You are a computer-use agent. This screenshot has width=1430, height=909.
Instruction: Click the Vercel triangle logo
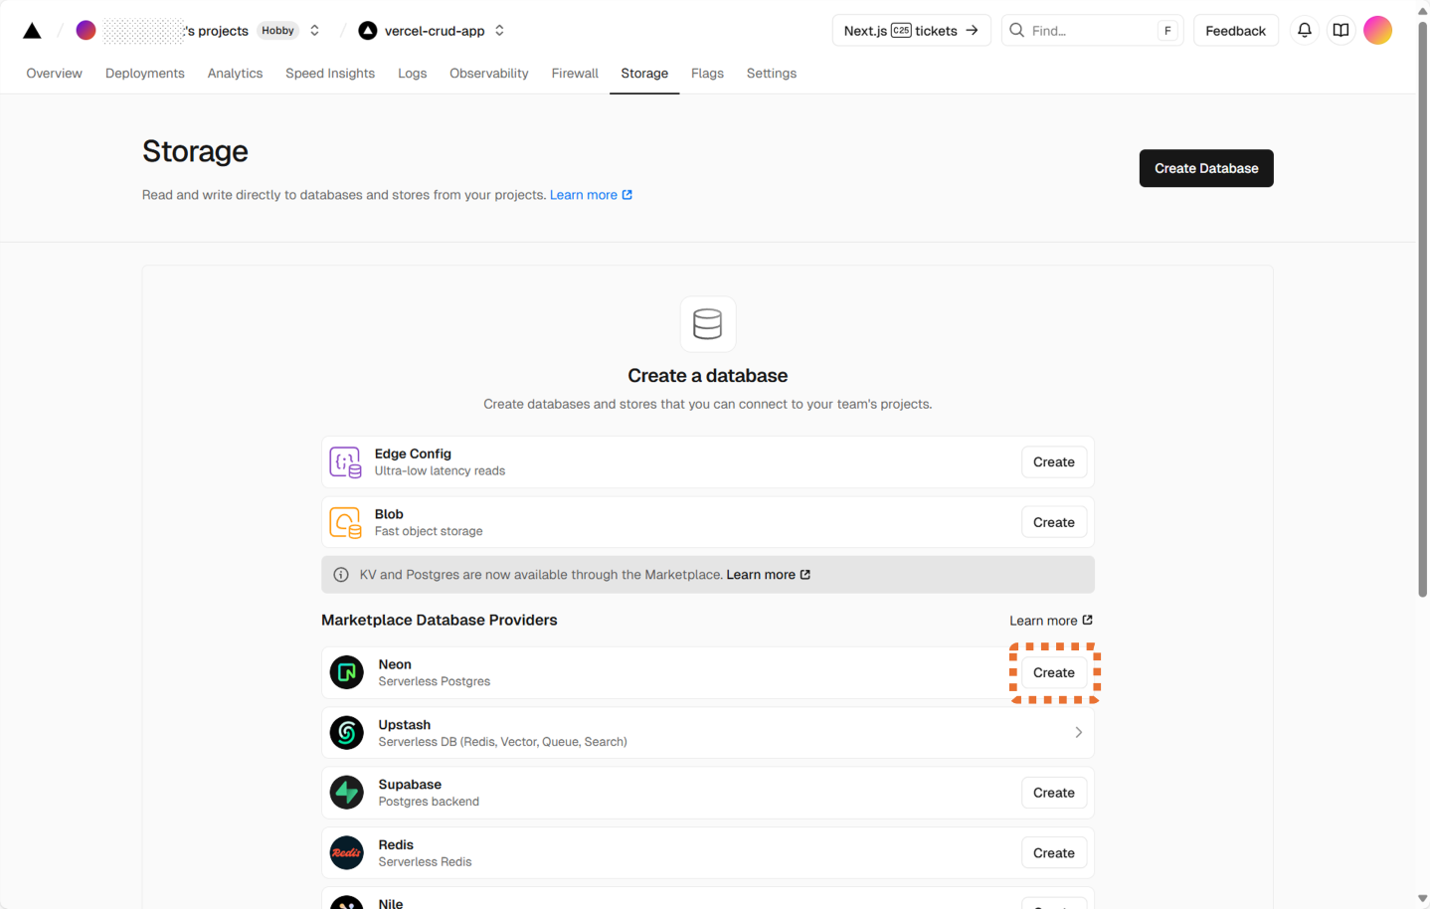tap(32, 31)
